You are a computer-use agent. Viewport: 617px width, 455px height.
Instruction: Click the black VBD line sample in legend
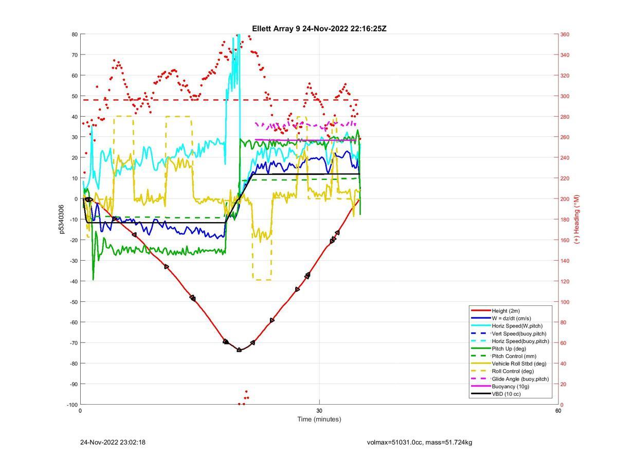tap(481, 394)
